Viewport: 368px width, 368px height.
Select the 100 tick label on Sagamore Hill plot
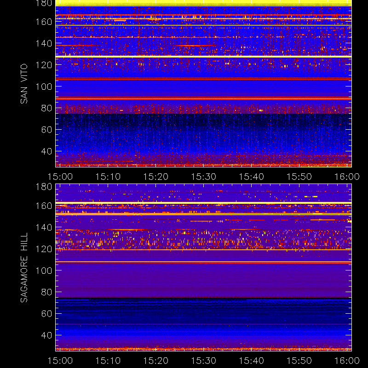[x=44, y=270]
